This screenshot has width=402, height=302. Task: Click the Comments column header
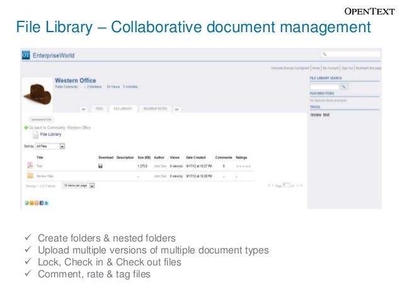point(224,157)
